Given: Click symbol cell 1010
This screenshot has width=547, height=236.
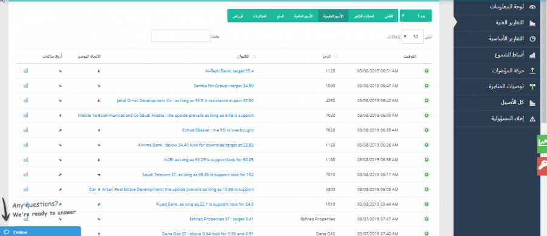Looking at the screenshot, I should 331,204.
